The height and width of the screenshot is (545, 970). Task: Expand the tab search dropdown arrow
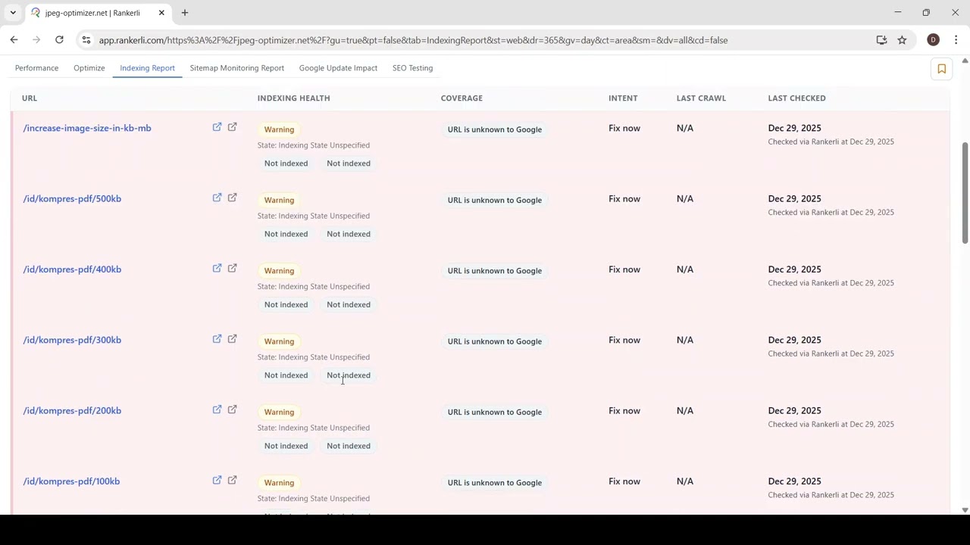pos(13,13)
